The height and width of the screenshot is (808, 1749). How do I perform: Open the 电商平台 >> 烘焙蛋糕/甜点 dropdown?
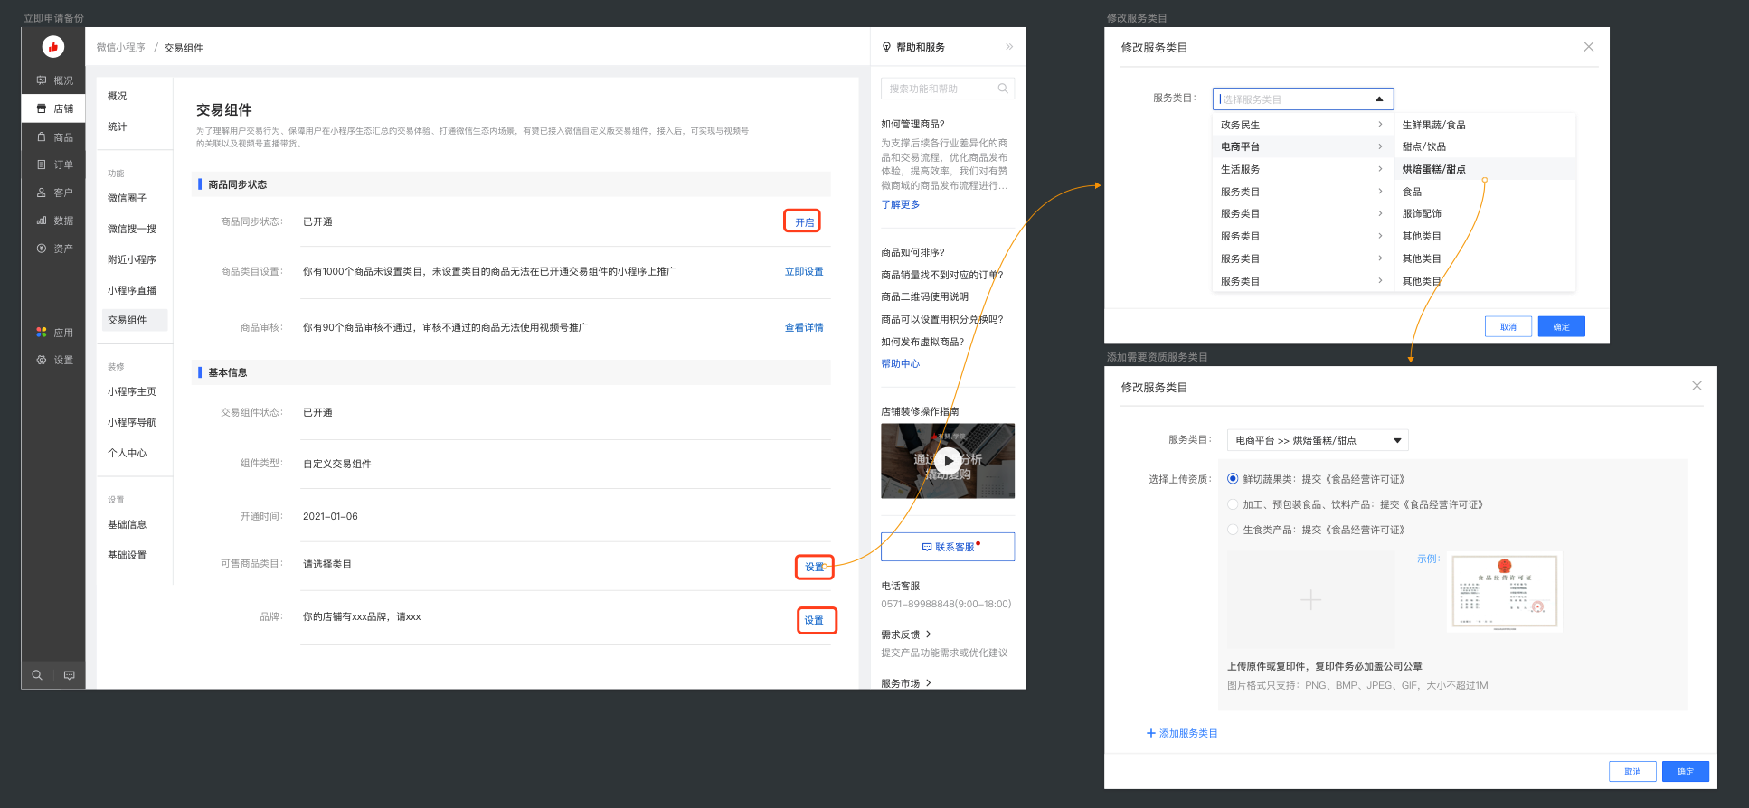[x=1317, y=440]
